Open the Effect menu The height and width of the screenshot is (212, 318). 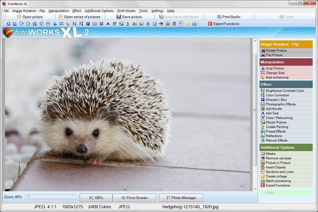click(x=76, y=11)
